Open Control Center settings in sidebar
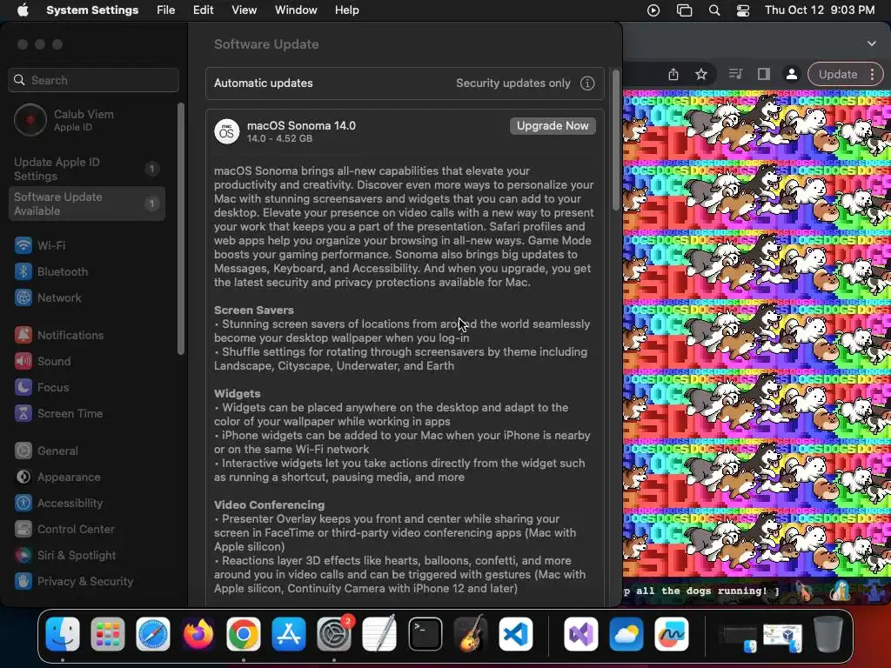Viewport: 891px width, 668px height. pos(64,530)
